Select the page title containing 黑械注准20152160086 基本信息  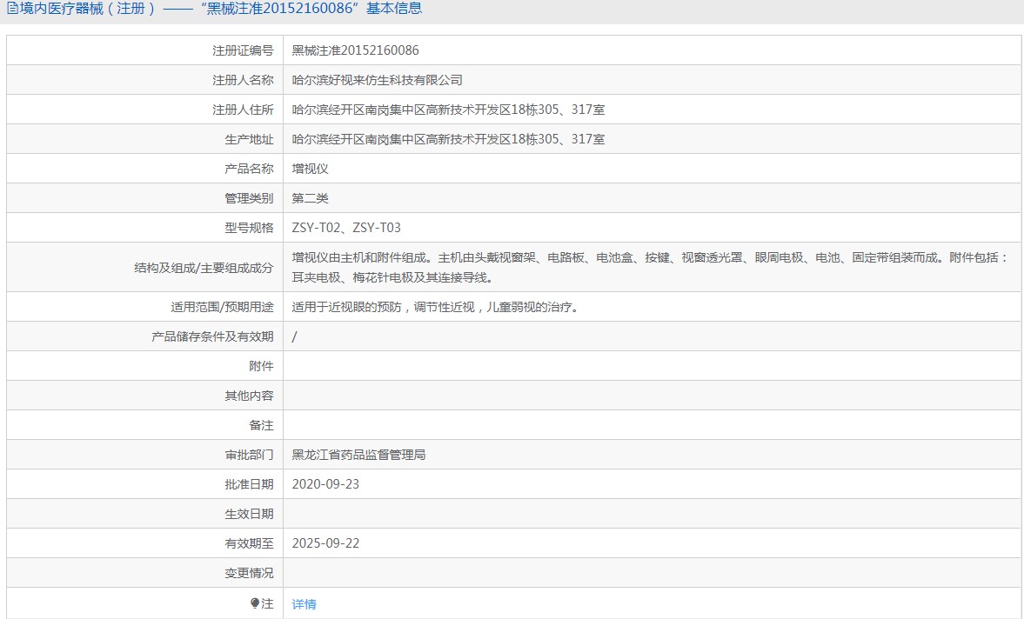tap(220, 9)
